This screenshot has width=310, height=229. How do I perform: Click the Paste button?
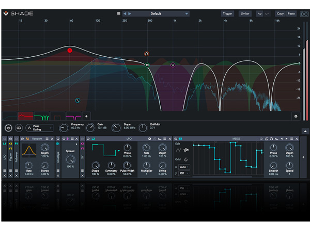click(x=291, y=13)
